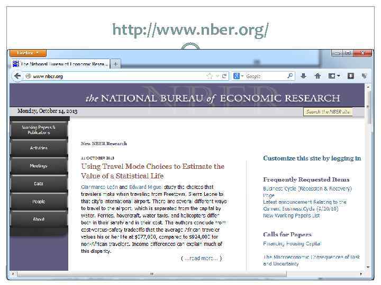This screenshot has width=381, height=285.
Task: Open the address bar history dropdown arrow
Action: click(x=217, y=76)
